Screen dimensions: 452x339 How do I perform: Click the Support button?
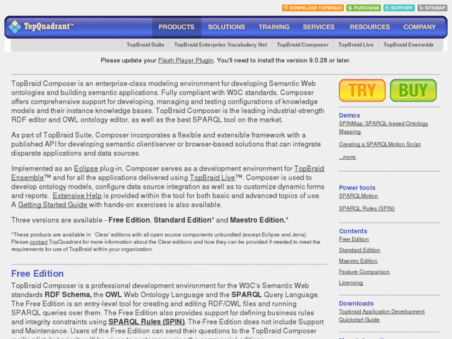399,8
